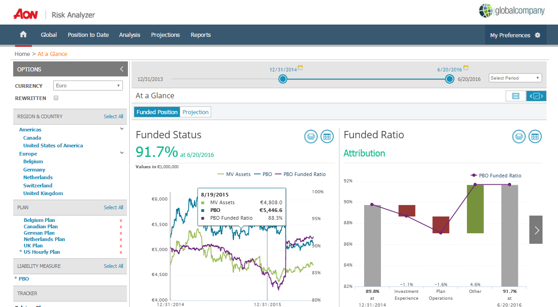Remove Belgium Plan with red x
Image resolution: width=558 pixels, height=307 pixels.
pos(121,220)
